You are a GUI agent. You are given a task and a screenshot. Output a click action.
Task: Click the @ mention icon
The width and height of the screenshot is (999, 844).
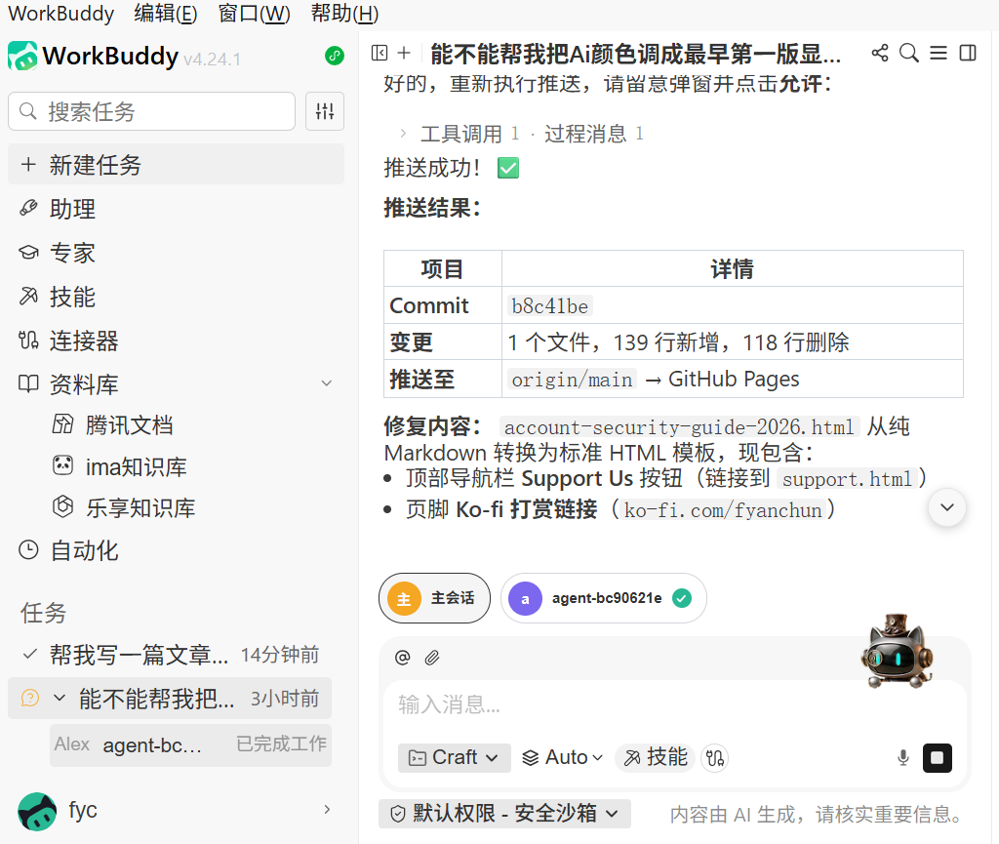pyautogui.click(x=403, y=658)
